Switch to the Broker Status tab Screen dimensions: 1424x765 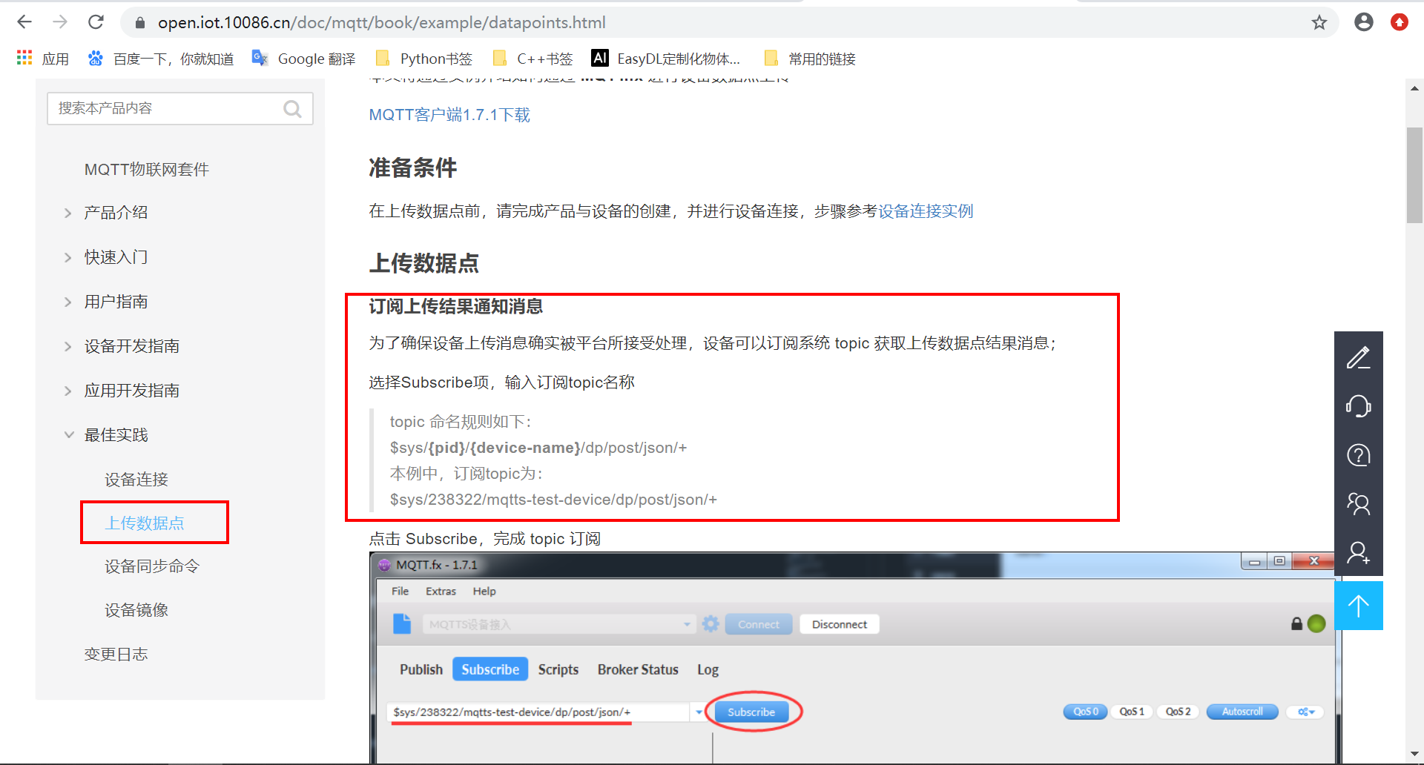pos(638,669)
